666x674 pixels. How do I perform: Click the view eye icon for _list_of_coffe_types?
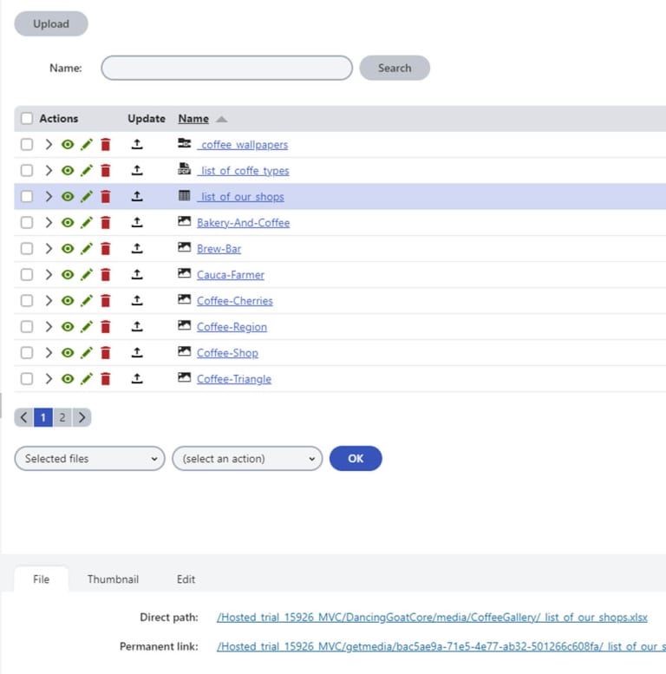[68, 171]
